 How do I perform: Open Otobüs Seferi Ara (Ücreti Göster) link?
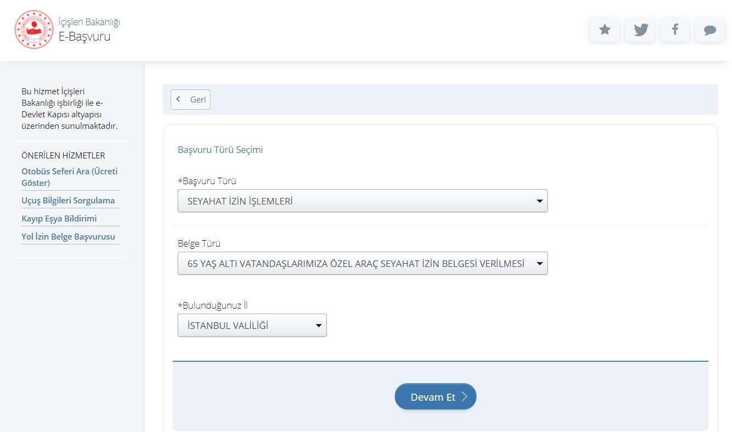pos(69,177)
